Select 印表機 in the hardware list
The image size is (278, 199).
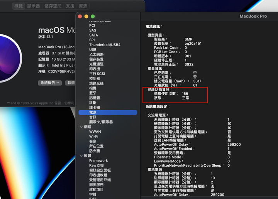[95, 69]
